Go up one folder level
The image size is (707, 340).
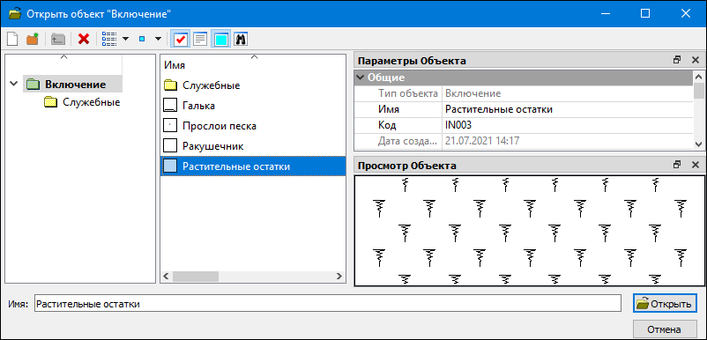coord(57,39)
